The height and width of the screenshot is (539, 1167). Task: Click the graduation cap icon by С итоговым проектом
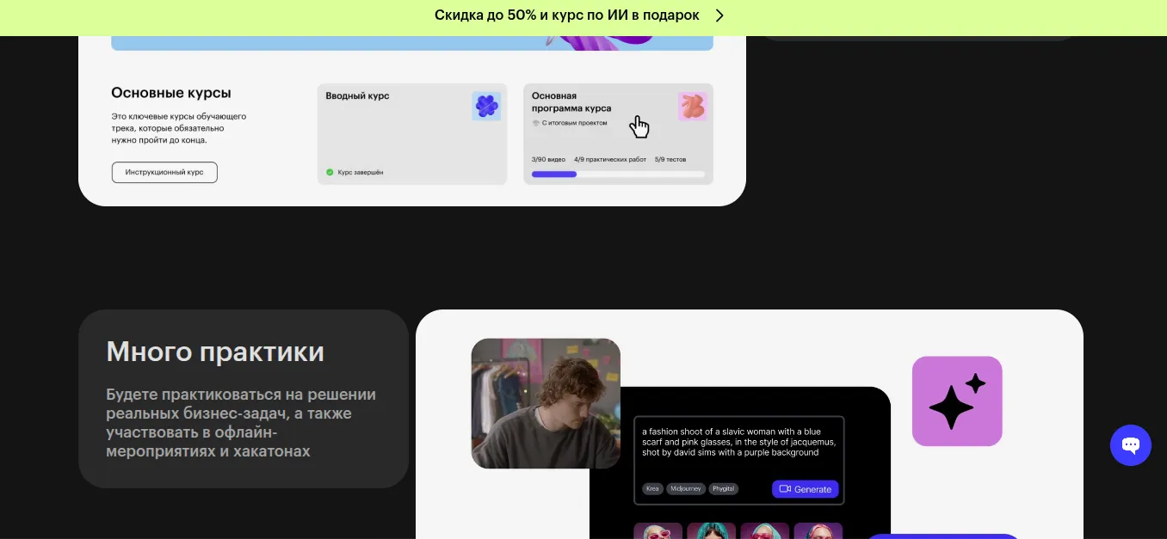535,123
